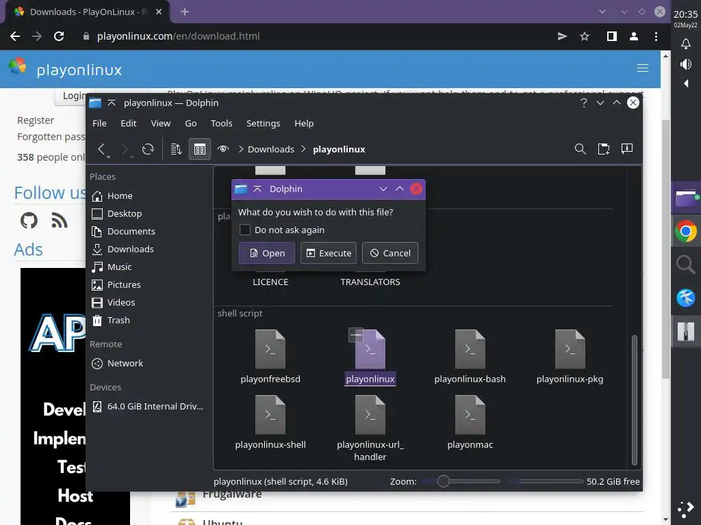The image size is (701, 525).
Task: Enable the 'Do not ask again' checkbox
Action: [x=245, y=230]
